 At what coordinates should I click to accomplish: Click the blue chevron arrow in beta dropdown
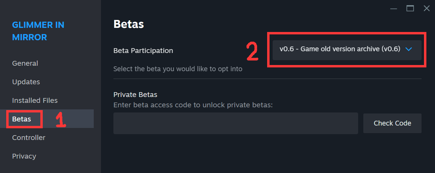pyautogui.click(x=409, y=49)
